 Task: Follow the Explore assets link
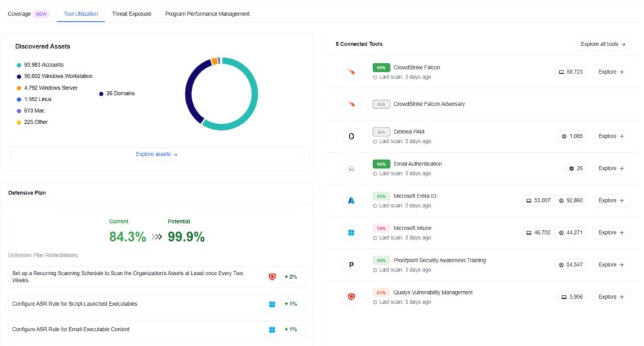[x=157, y=154]
